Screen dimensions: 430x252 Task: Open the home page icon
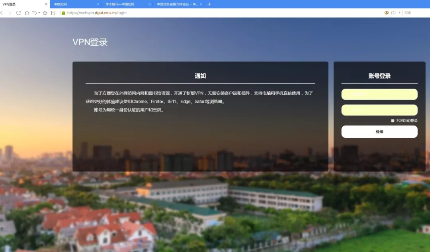click(27, 13)
